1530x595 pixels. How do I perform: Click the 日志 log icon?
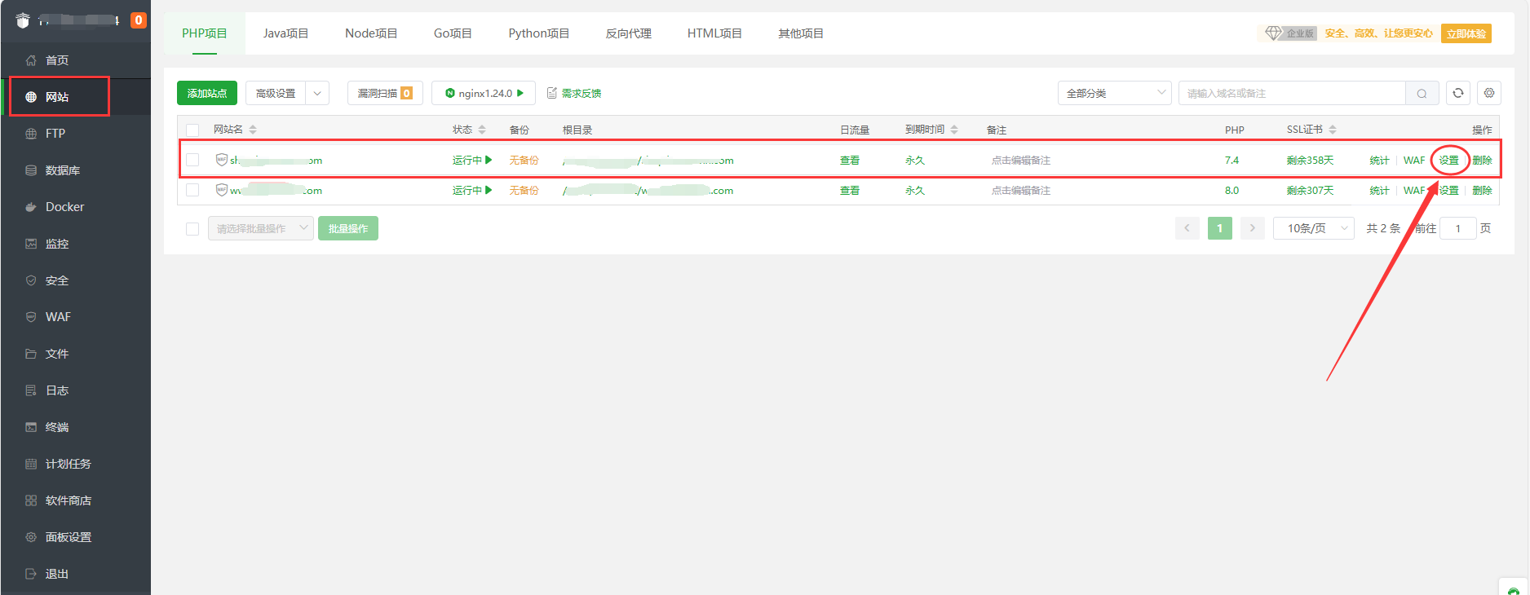pos(31,390)
